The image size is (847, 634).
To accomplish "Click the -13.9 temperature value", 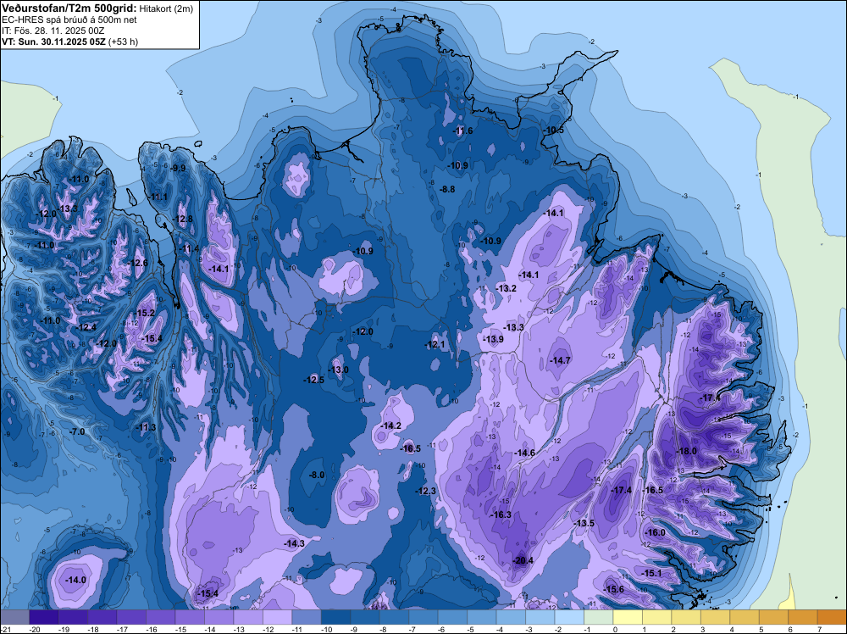I will pos(493,339).
